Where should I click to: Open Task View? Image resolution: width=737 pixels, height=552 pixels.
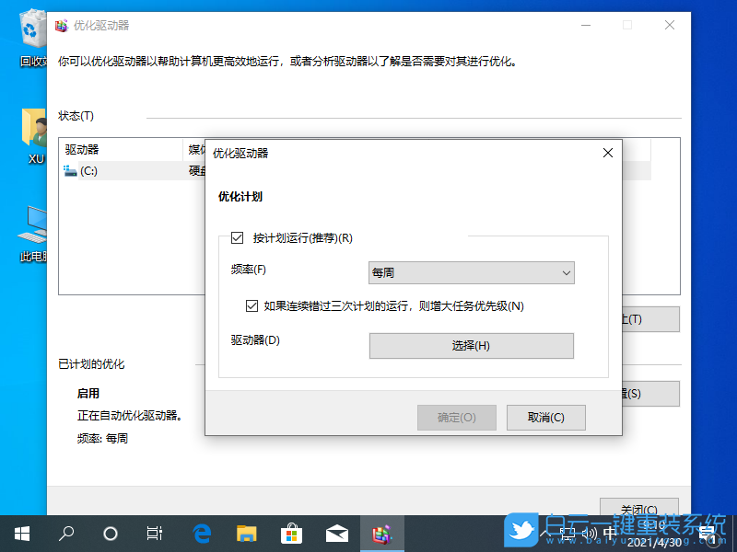pos(154,533)
